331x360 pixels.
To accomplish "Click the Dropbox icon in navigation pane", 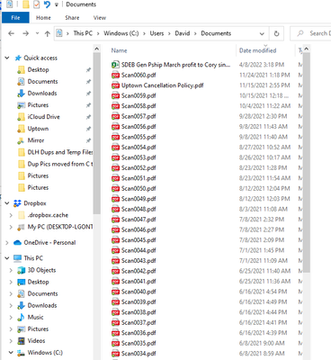I will 17,203.
